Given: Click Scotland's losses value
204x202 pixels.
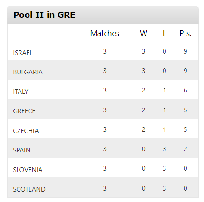Looking at the screenshot, I should click(165, 188).
